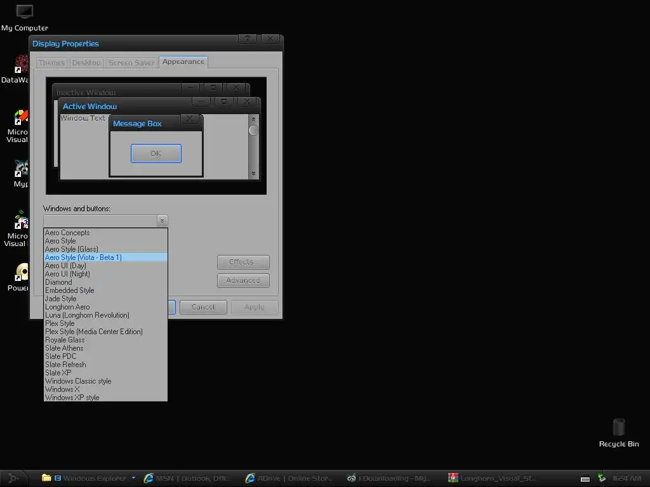Choose Aero Style from the list

click(106, 241)
